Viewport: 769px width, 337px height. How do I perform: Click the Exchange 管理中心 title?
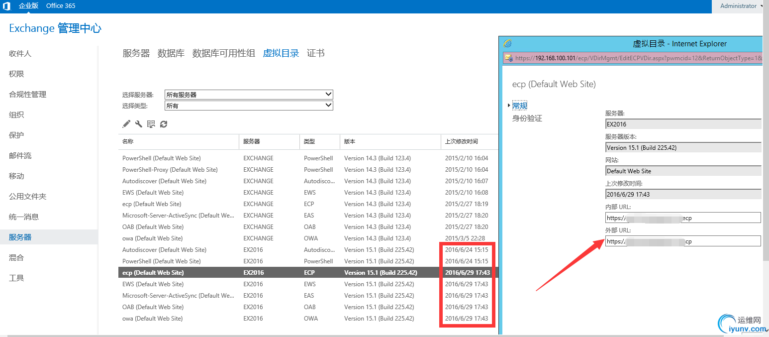pos(55,28)
